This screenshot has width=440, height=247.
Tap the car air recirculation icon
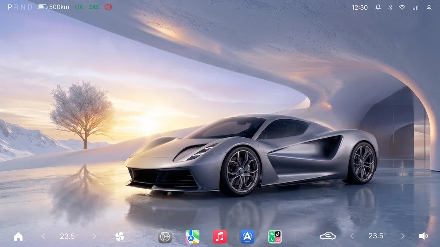328,236
